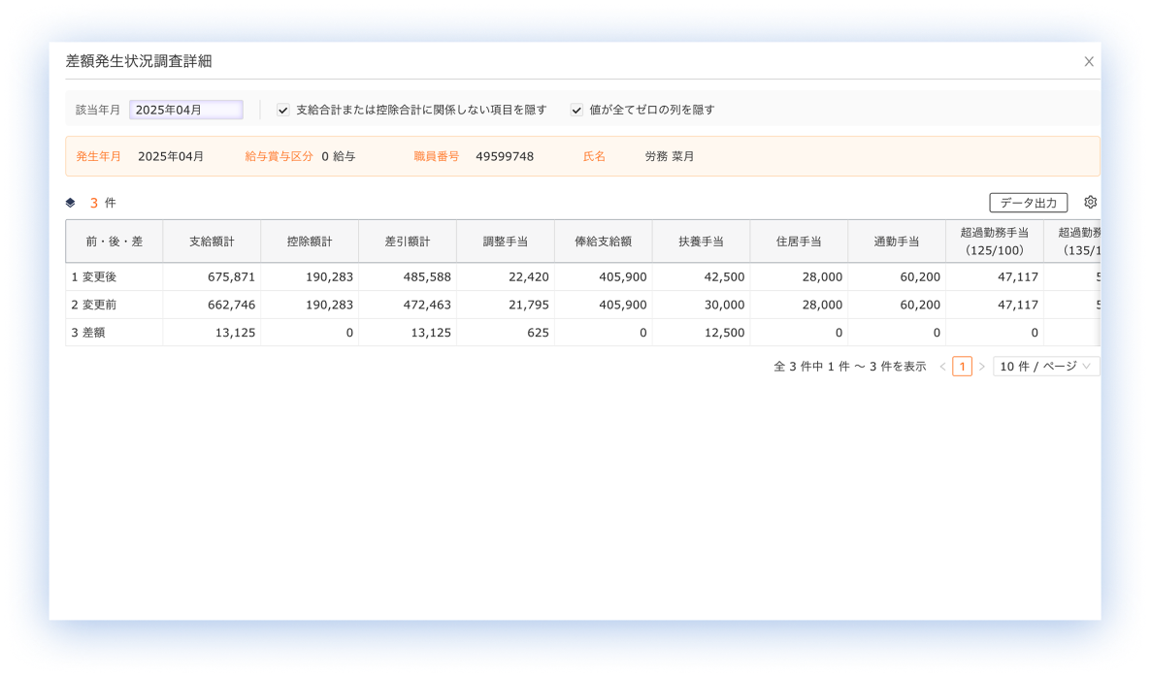The height and width of the screenshot is (677, 1151).
Task: Click the 21,795 cell
Action: [x=505, y=305]
